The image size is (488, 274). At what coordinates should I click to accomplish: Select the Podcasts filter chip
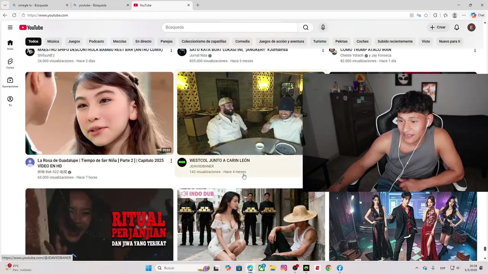[x=96, y=41]
